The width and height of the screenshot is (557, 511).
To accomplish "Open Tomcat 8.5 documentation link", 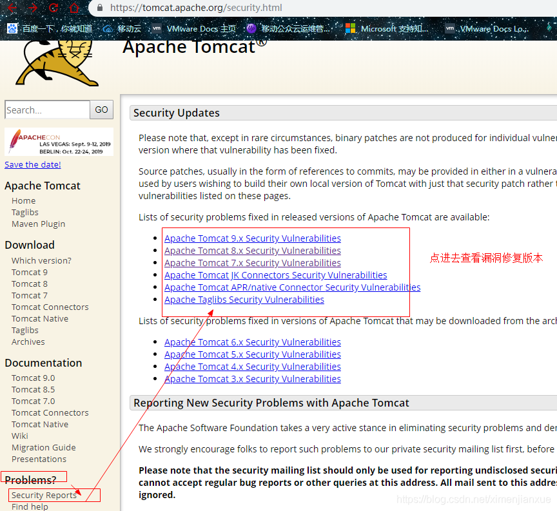I will (x=33, y=390).
